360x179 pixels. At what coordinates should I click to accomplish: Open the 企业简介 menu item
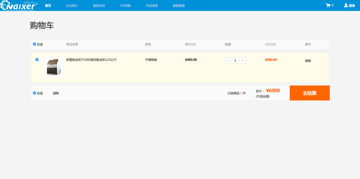[x=72, y=6]
